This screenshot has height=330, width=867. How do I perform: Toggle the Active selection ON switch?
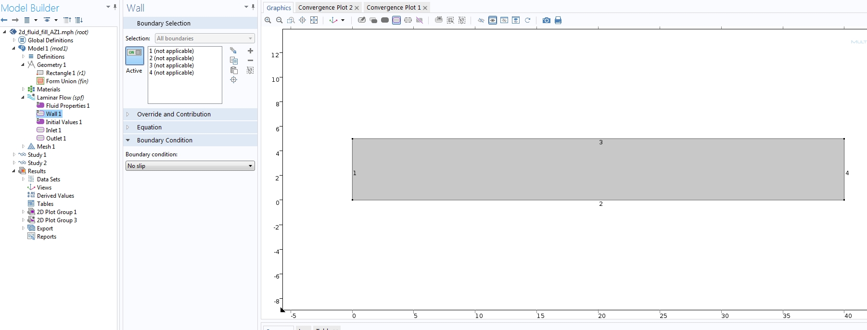[135, 56]
